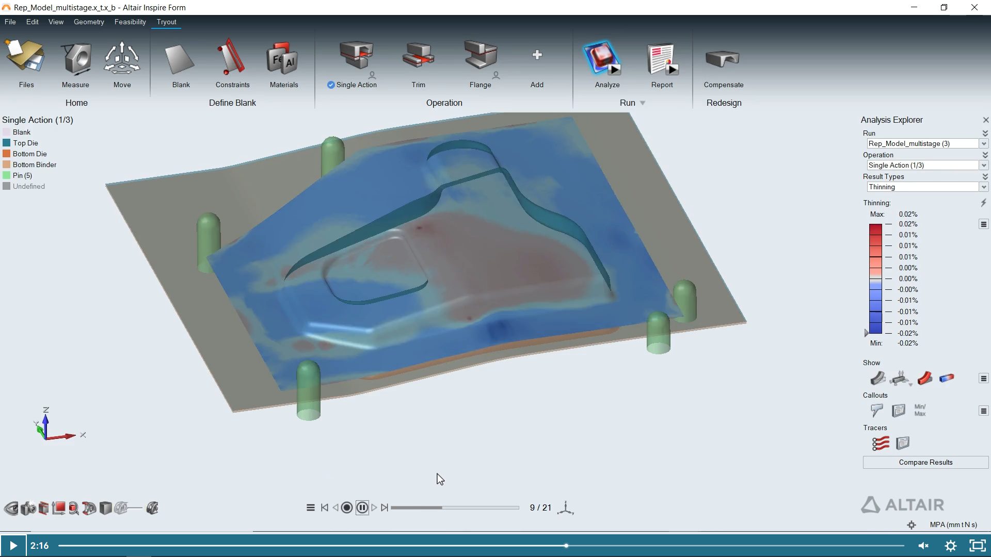Screen dimensions: 991x557
Task: Toggle the Min/Max callouts display
Action: (x=919, y=410)
